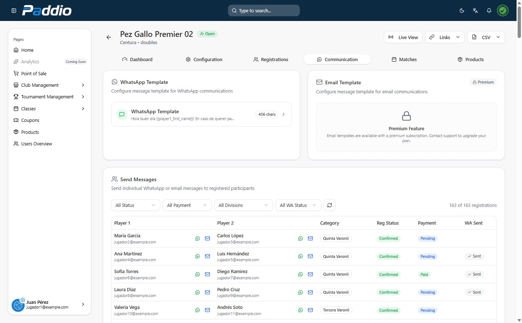The image size is (522, 323).
Task: Open the All WA Status dropdown
Action: click(298, 205)
